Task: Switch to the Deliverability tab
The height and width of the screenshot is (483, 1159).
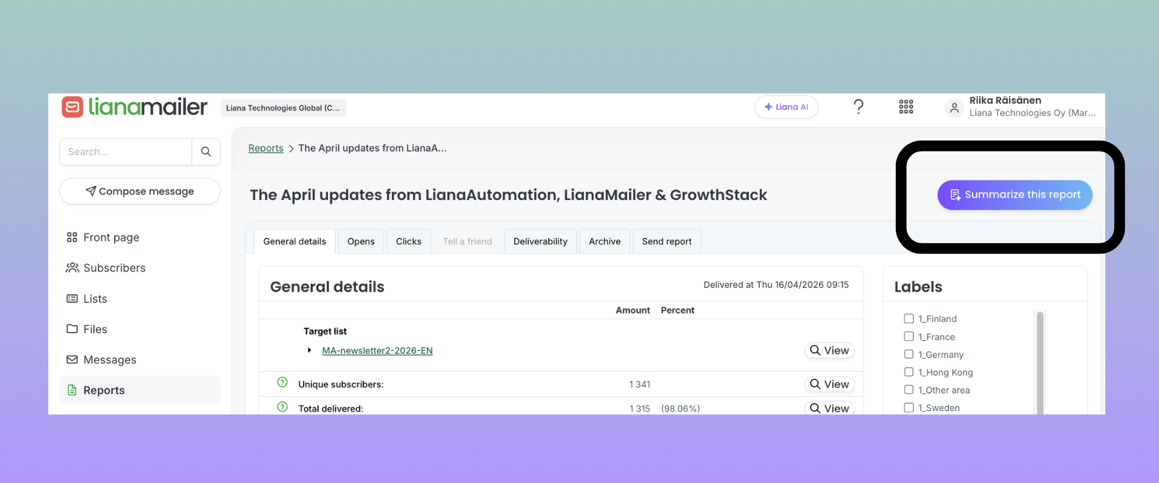Action: tap(540, 241)
